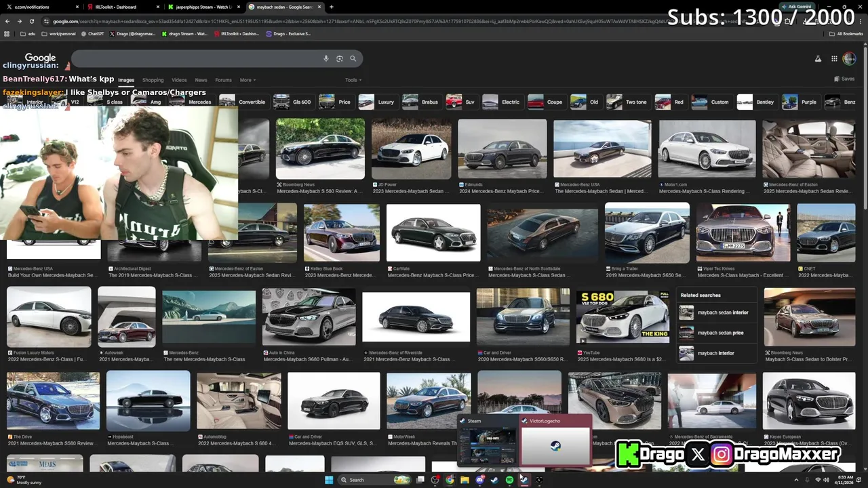This screenshot has width=868, height=488.
Task: Open the Google apps grid icon
Action: tap(834, 59)
